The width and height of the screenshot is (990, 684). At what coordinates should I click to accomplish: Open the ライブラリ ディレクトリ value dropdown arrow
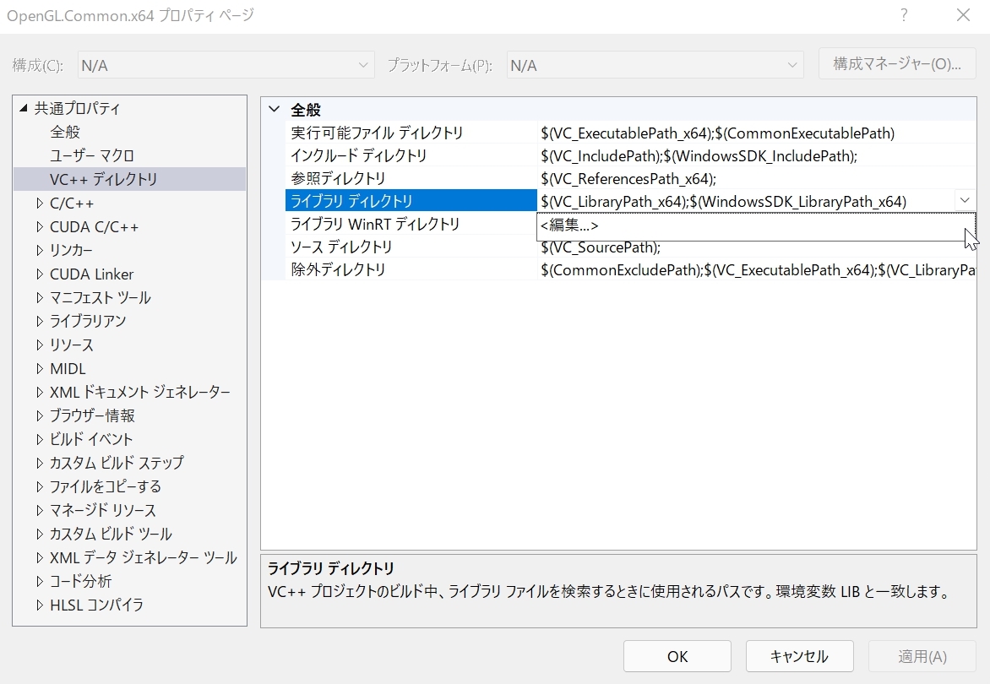(965, 200)
